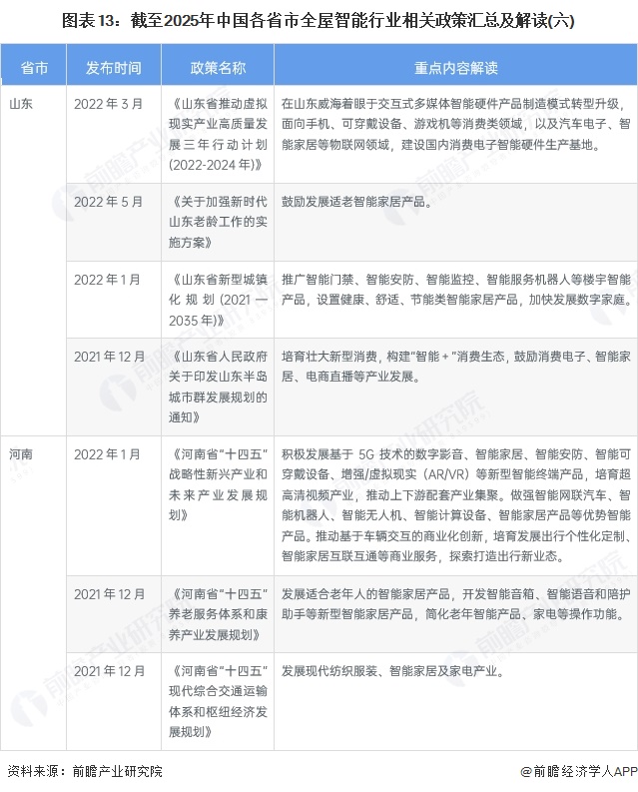This screenshot has width=638, height=792.
Task: Click the 发展现代纺织服装 description text
Action: pyautogui.click(x=391, y=671)
